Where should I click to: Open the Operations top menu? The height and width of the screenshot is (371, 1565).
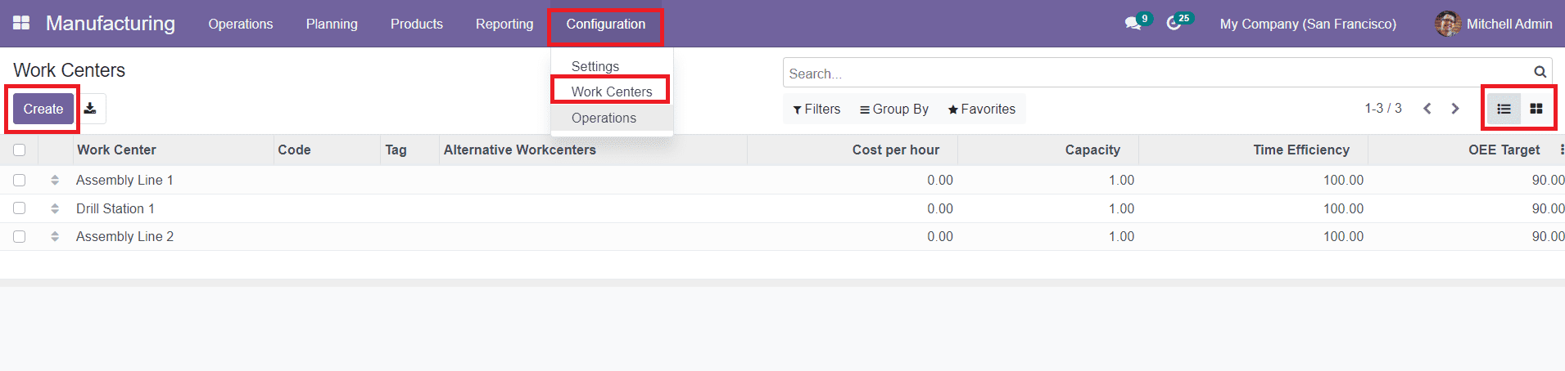(x=241, y=24)
